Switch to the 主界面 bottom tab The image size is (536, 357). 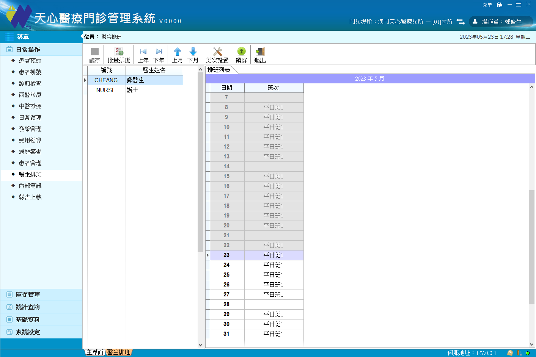tap(94, 352)
